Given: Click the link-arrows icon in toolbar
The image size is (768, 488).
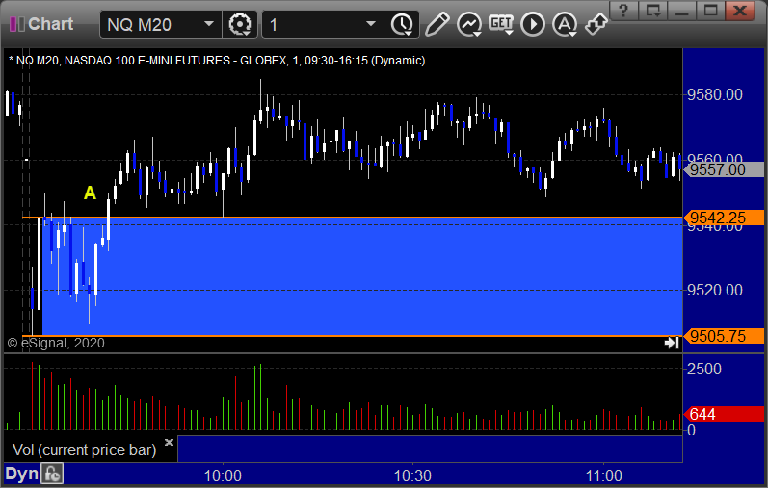Looking at the screenshot, I should tap(596, 24).
